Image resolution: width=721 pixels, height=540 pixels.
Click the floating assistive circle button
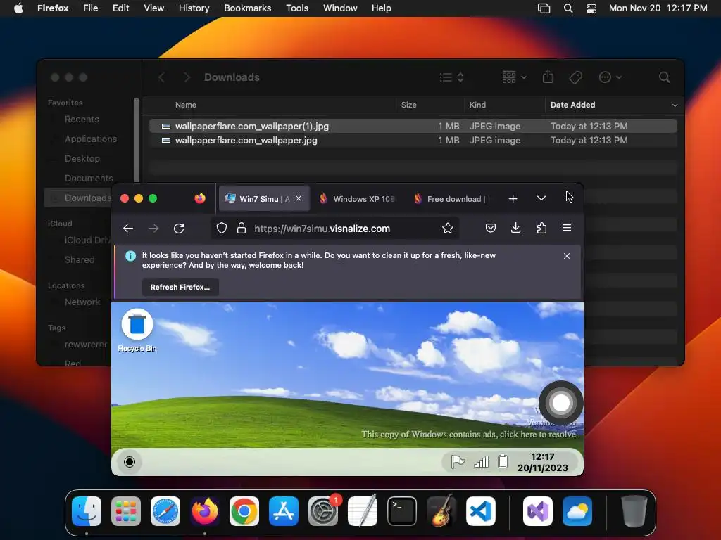560,403
